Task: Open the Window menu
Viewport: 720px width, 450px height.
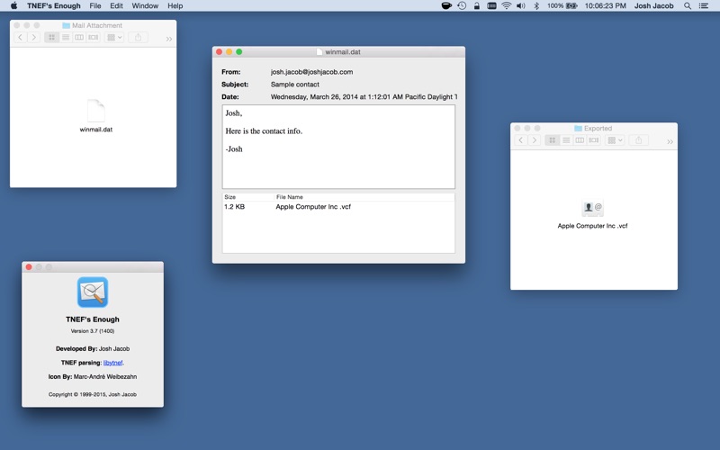Action: (145, 5)
